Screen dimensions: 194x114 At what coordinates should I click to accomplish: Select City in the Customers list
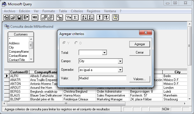(11, 47)
